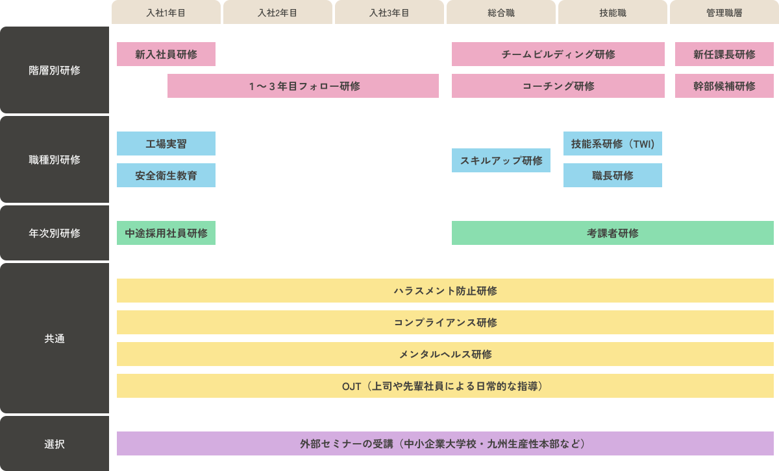779x471 pixels.
Task: Click the チームビルディング研修 block
Action: (558, 54)
